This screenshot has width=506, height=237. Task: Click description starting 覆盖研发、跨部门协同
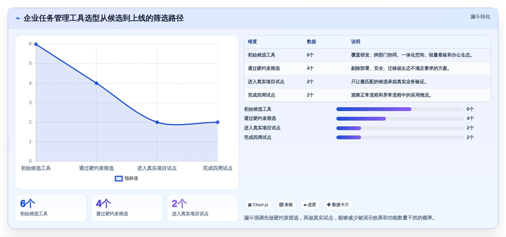413,55
